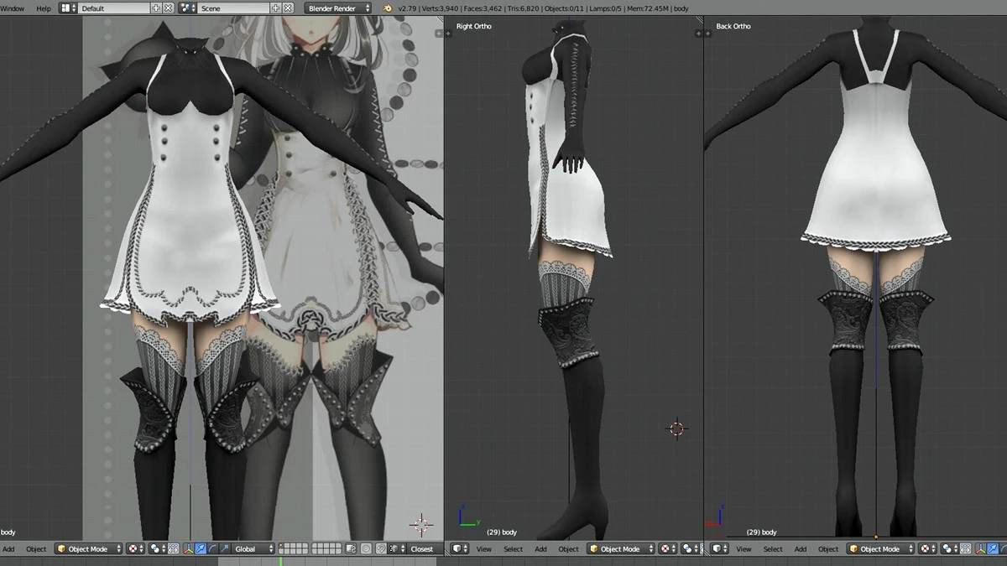Browse screen layouts icon beside Default
The image size is (1007, 566).
pyautogui.click(x=68, y=8)
